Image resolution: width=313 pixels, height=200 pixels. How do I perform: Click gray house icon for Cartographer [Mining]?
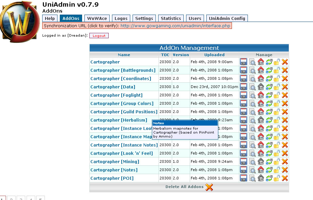click(261, 161)
